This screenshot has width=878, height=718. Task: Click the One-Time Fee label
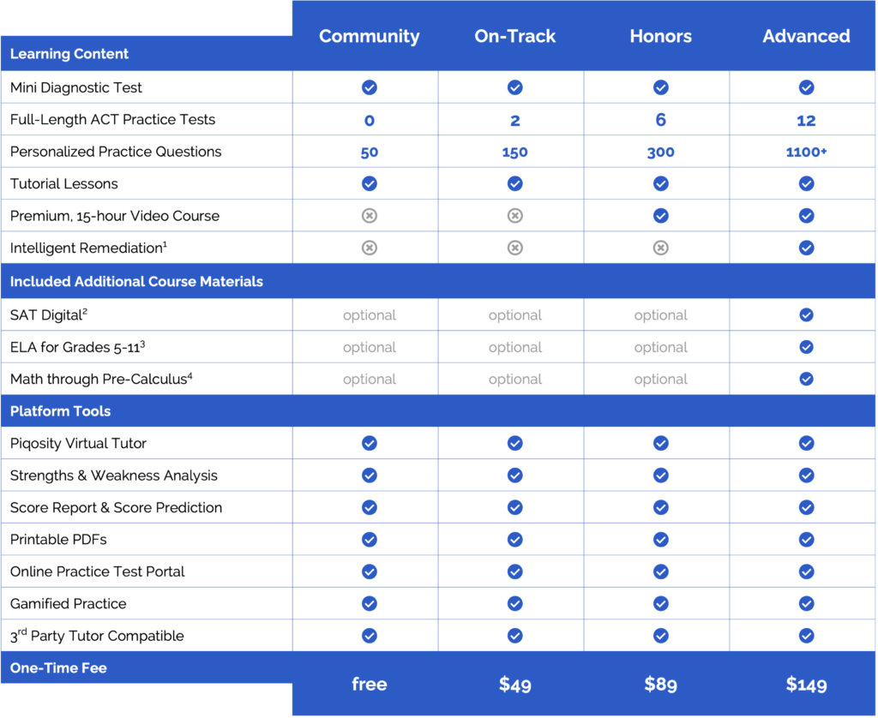coord(58,667)
